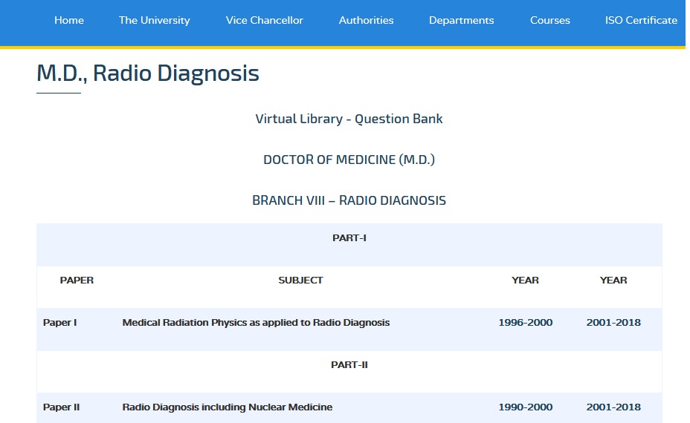Select Authorities in navigation bar
This screenshot has width=690, height=423.
click(x=366, y=20)
